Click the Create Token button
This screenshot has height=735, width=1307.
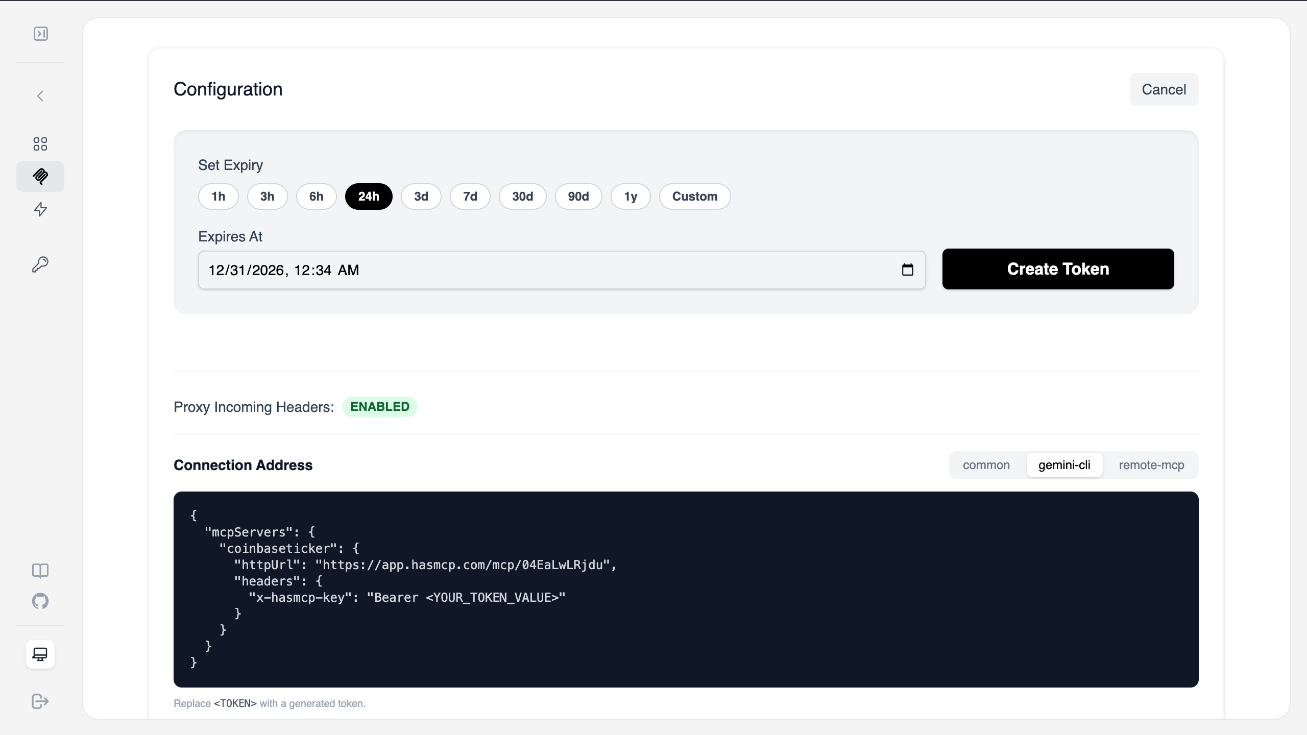click(1058, 269)
